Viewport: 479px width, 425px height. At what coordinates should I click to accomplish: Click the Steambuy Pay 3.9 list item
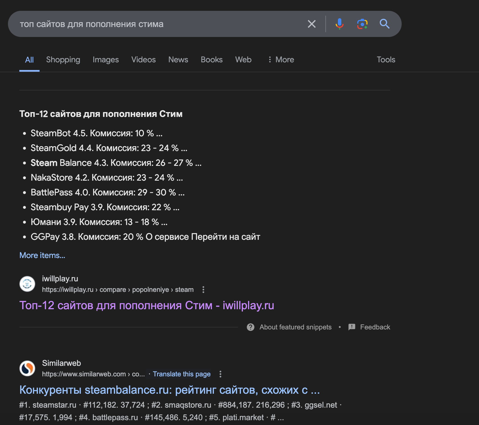tap(105, 207)
